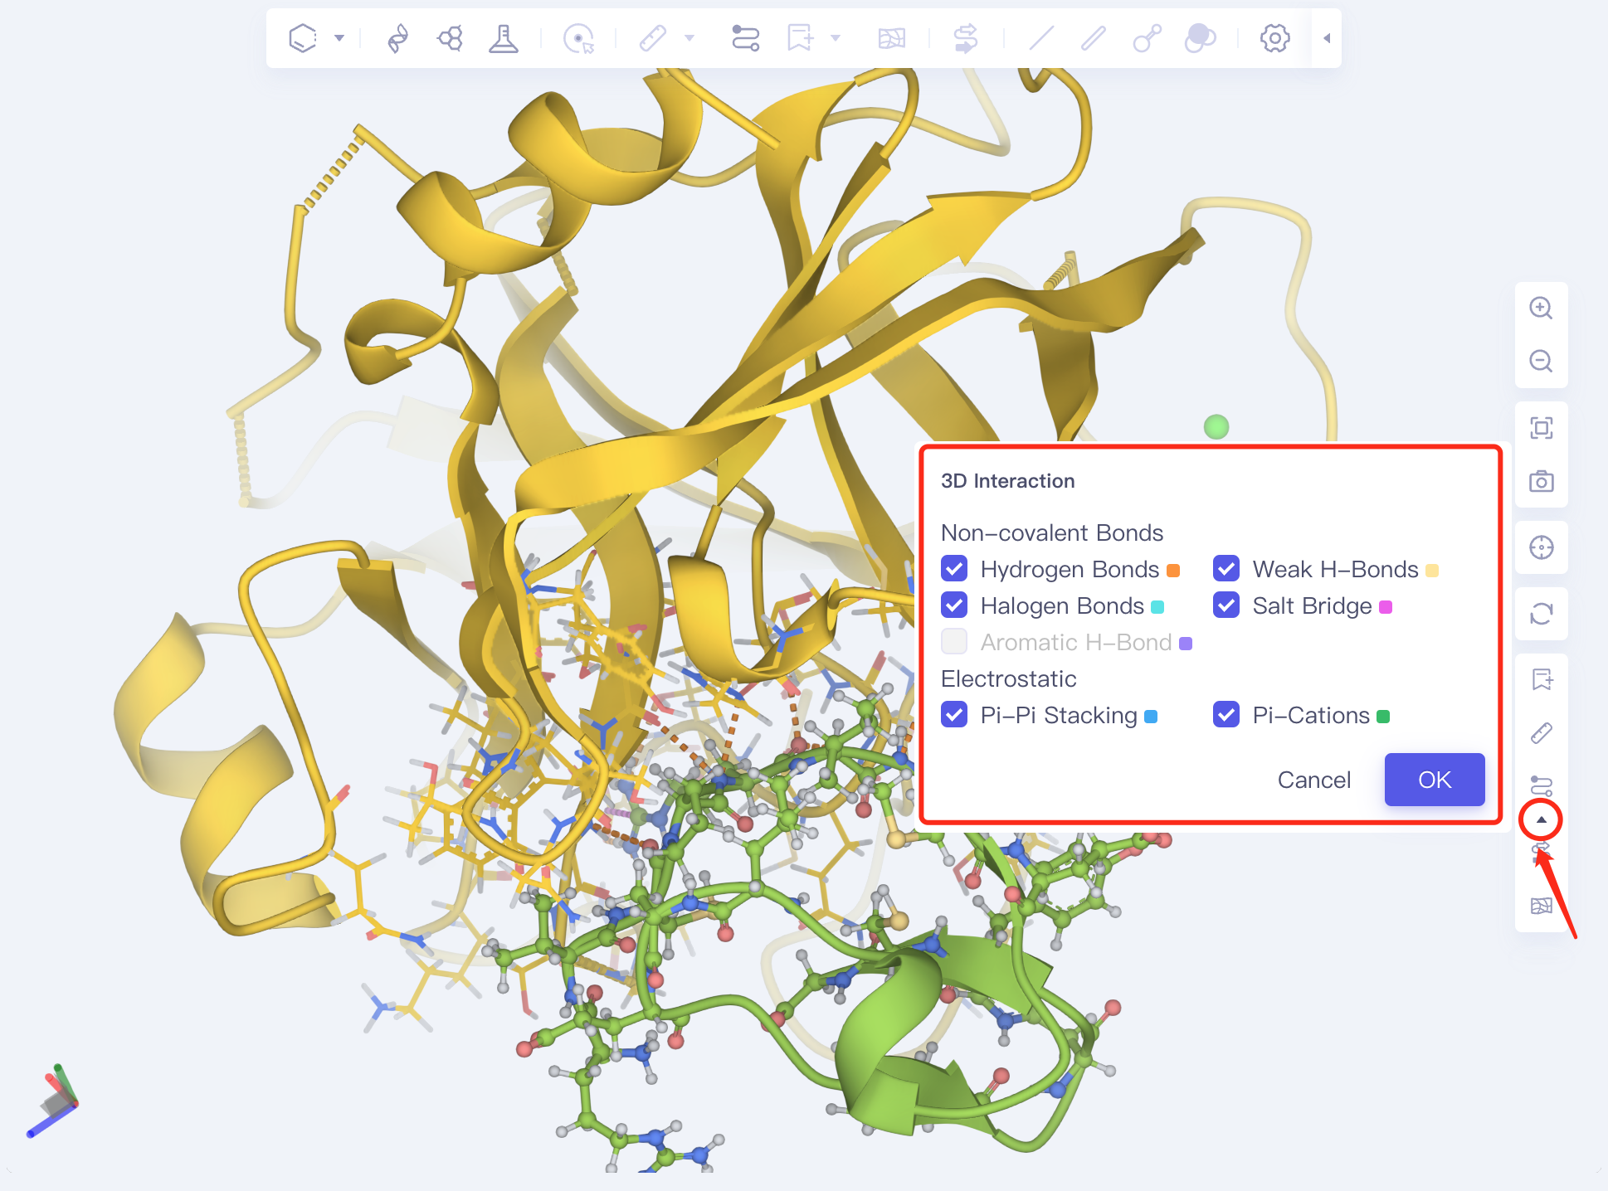Click the selection cursor circle icon
The width and height of the screenshot is (1608, 1191).
(x=578, y=38)
